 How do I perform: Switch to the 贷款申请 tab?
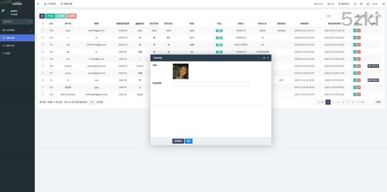coord(67,4)
